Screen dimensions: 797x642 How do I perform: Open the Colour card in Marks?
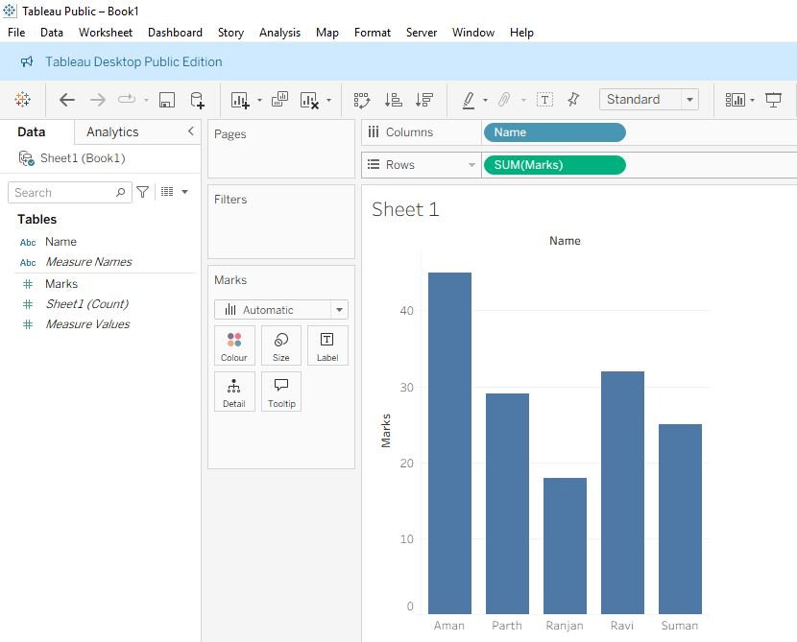tap(234, 345)
